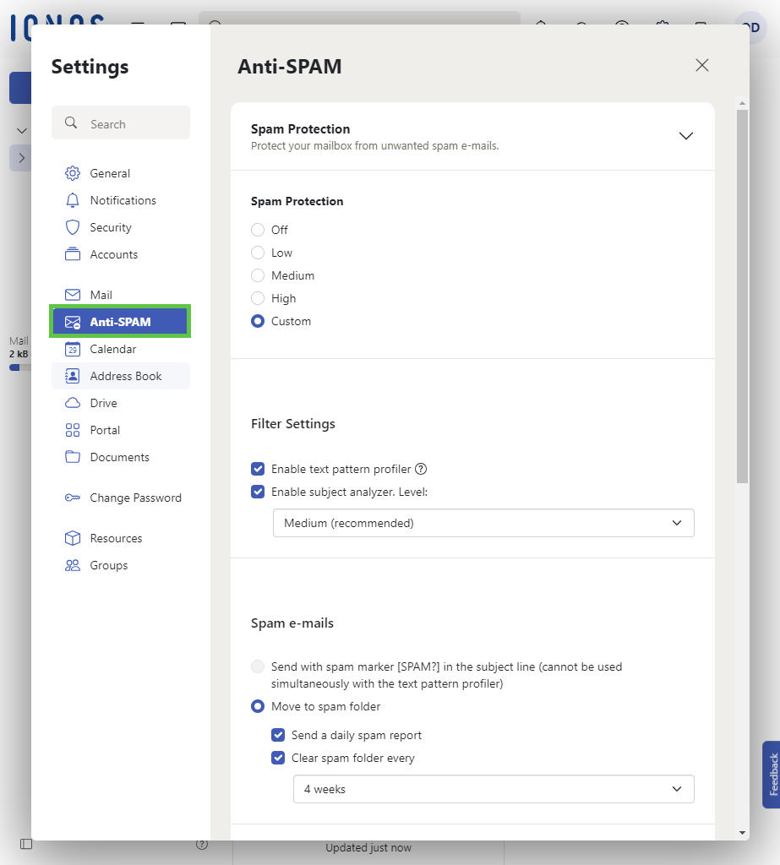Click the Calendar icon in settings sidebar
780x865 pixels.
point(73,349)
